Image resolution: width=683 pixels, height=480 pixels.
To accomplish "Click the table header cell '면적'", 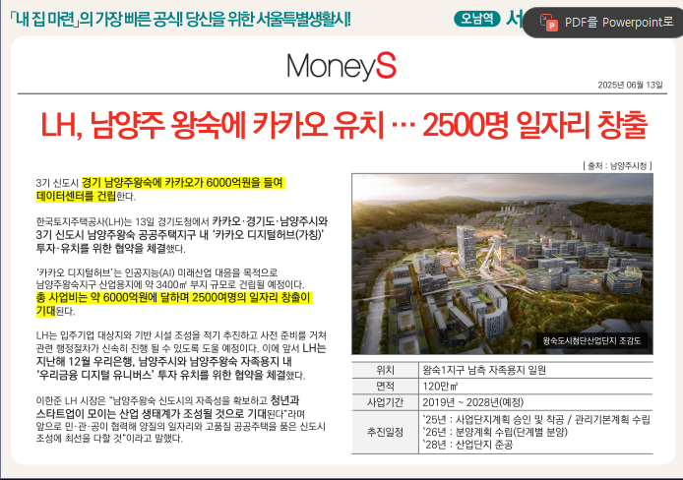I will [385, 386].
